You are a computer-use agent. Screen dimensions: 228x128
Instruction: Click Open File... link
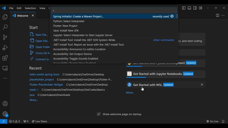(39, 41)
